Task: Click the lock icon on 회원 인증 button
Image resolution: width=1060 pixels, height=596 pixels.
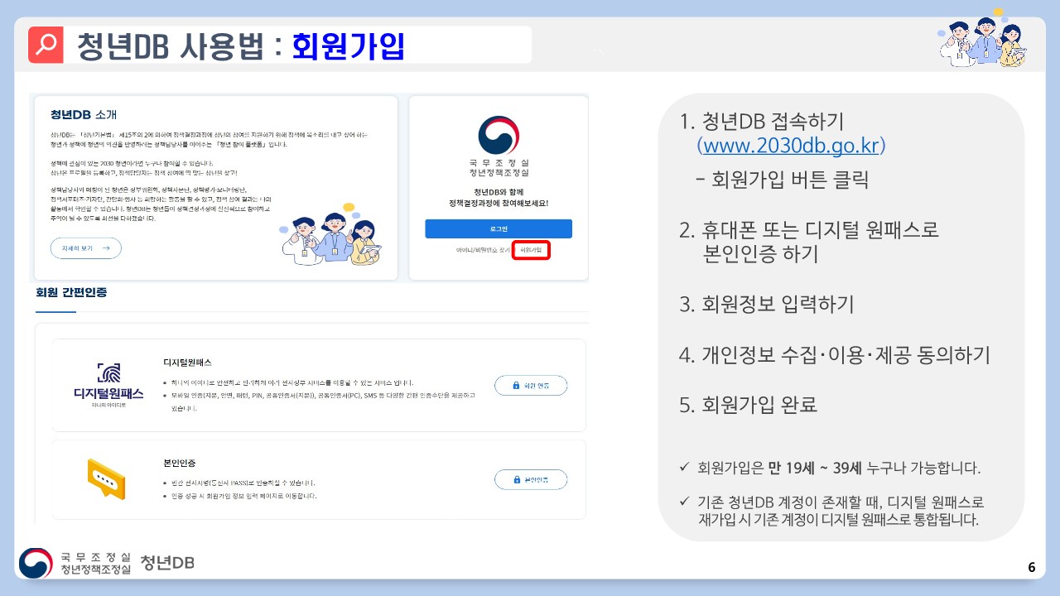Action: point(516,386)
